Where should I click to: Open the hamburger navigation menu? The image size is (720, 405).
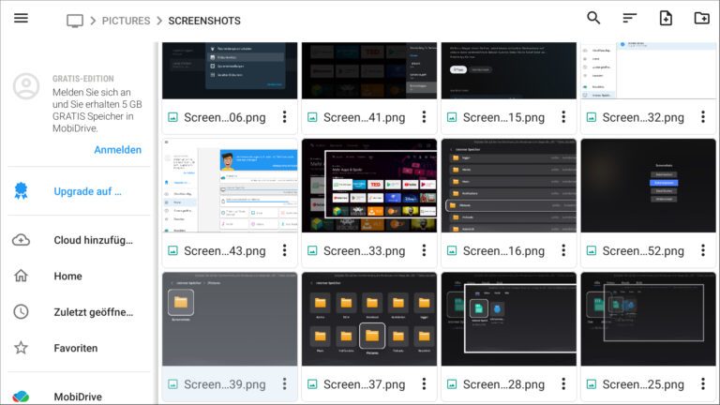[22, 19]
